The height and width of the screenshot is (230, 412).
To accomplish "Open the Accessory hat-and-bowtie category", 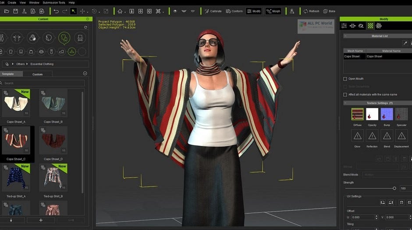I will click(x=80, y=38).
